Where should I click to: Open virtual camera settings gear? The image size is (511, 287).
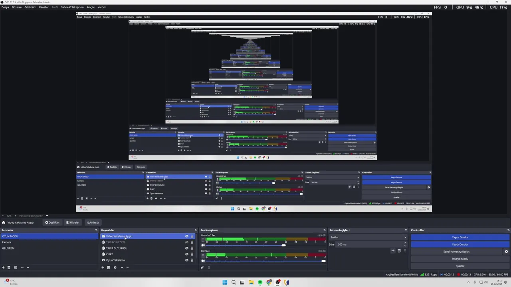[506, 252]
